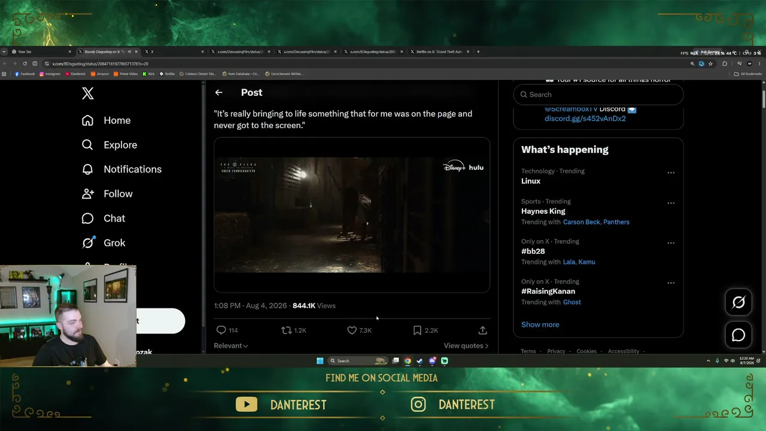Bookmark the post with 2.2K bookmarks

pyautogui.click(x=425, y=330)
